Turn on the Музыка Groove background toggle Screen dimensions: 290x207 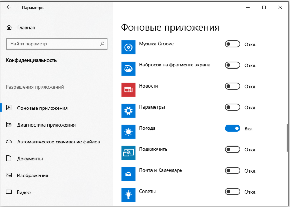[x=232, y=44]
